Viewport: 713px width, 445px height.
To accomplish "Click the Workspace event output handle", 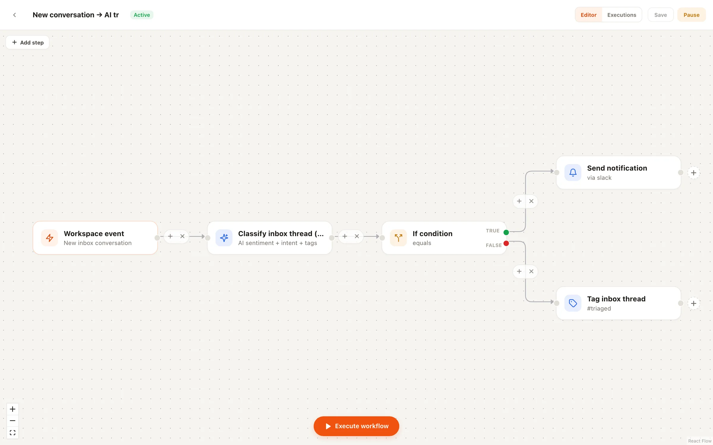I will tap(157, 238).
